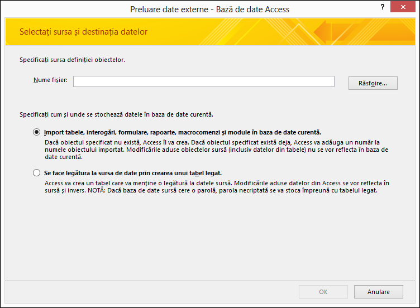The image size is (420, 308).
Task: Click the Nume fișier input field
Action: tap(203, 81)
